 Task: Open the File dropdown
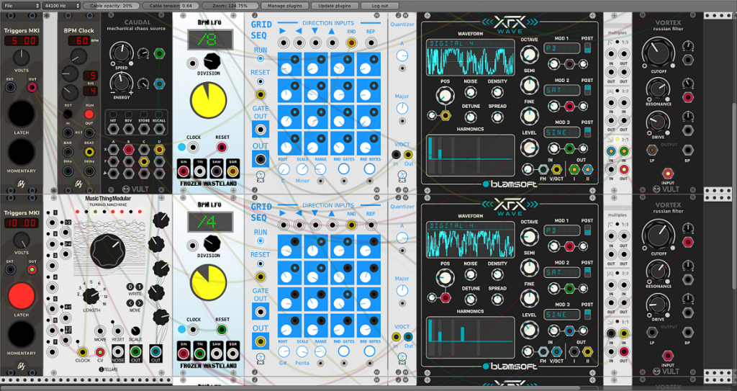coord(21,6)
